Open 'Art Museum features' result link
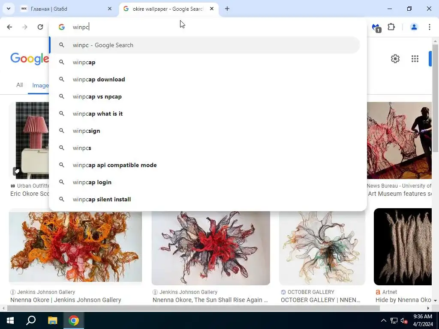 click(400, 194)
